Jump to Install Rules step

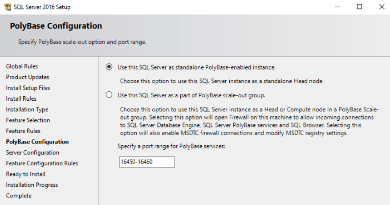pos(21,98)
